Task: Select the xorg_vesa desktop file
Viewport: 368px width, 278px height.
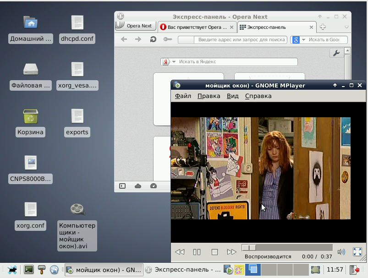Action: click(77, 76)
